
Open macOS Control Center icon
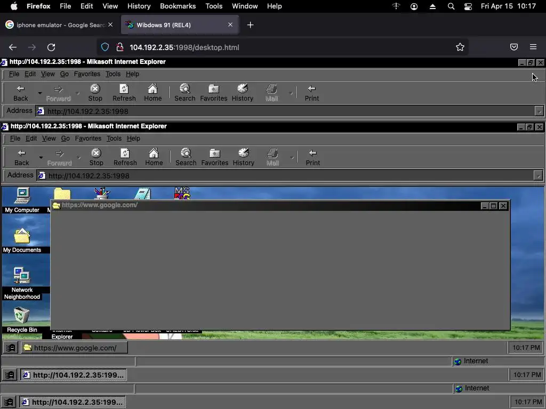[x=468, y=6]
